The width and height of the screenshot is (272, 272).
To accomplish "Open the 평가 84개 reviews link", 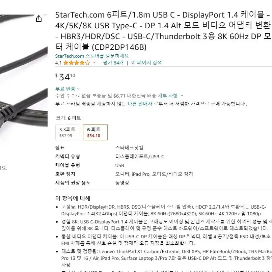I will [113, 62].
